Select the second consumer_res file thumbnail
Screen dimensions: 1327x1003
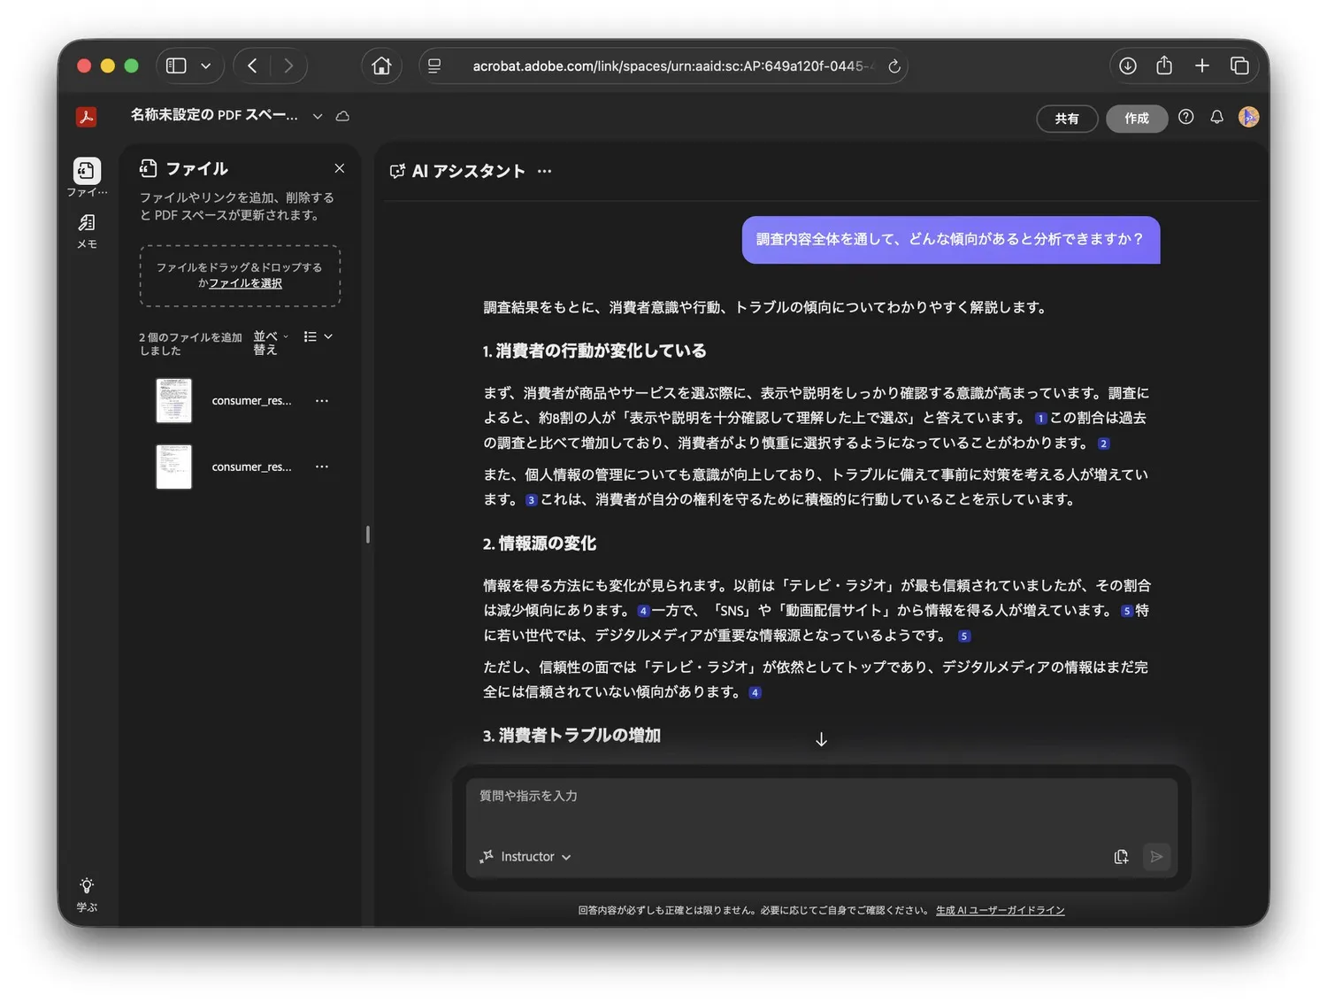tap(174, 467)
